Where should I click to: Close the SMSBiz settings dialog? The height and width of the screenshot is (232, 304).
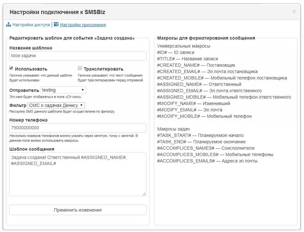tap(294, 11)
